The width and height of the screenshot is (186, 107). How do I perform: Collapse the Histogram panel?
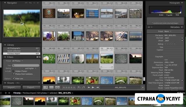[x=182, y=3]
